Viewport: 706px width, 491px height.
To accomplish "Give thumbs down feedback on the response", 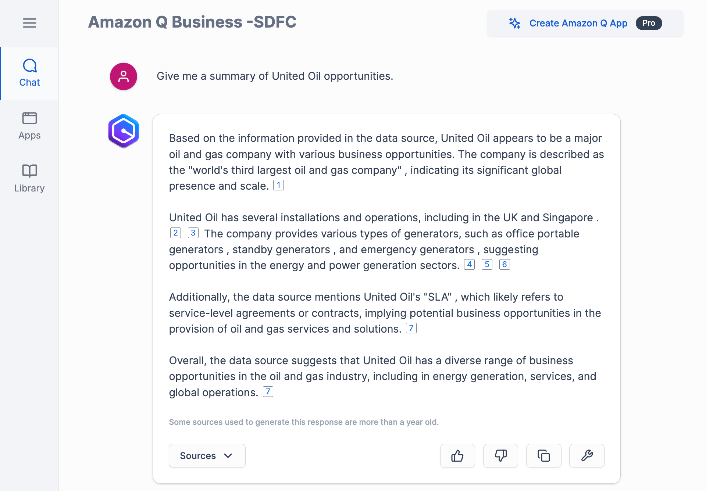I will [500, 456].
